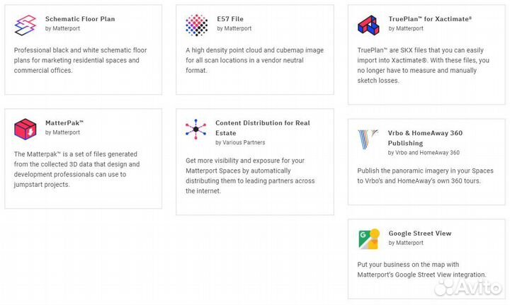The width and height of the screenshot is (510, 305).
Task: Click the E57 File dotted icon
Action: [x=196, y=25]
